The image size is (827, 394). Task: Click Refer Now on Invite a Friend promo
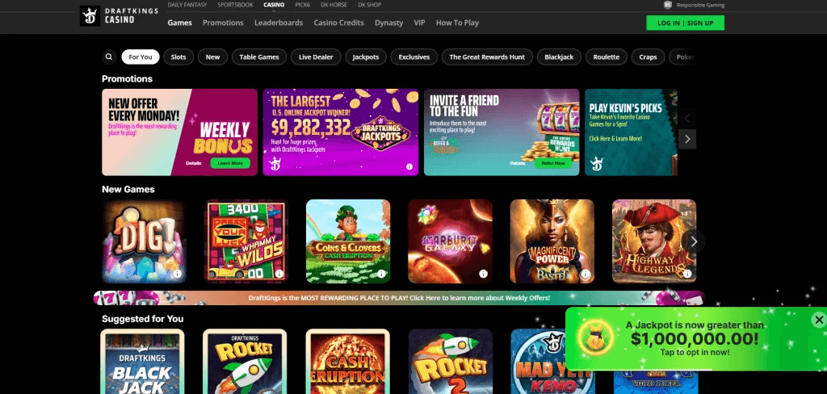coord(552,163)
